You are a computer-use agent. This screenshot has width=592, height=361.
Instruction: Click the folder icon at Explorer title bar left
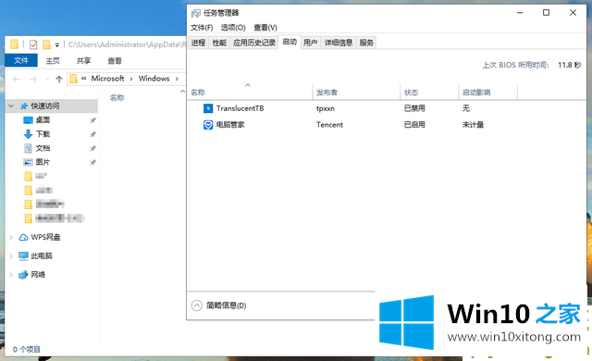click(x=14, y=44)
